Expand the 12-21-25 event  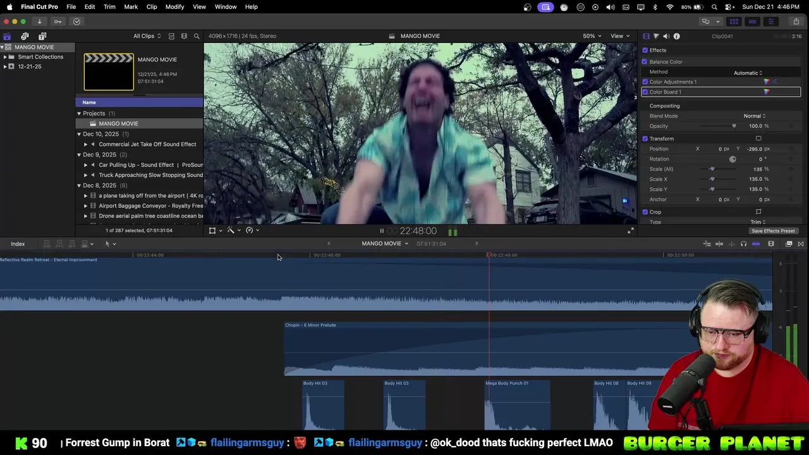pyautogui.click(x=5, y=66)
